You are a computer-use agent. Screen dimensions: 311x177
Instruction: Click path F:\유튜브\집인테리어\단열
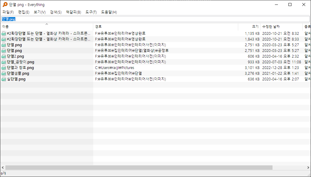pos(119,73)
